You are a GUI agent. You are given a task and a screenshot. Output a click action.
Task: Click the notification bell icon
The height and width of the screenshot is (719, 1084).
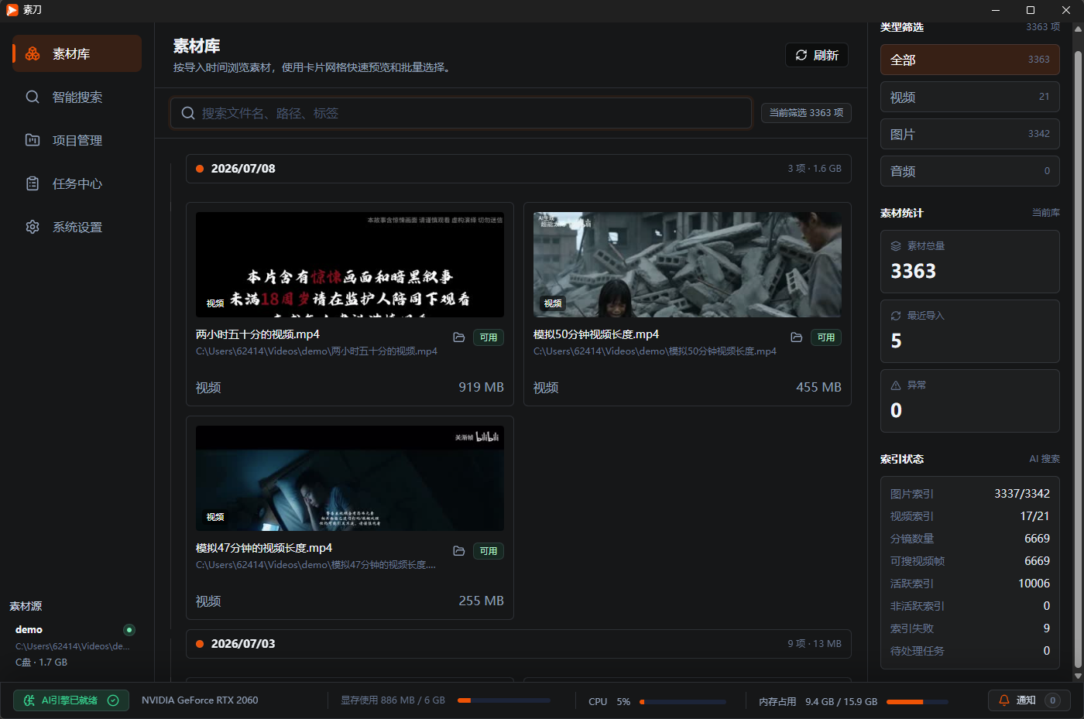point(1004,700)
